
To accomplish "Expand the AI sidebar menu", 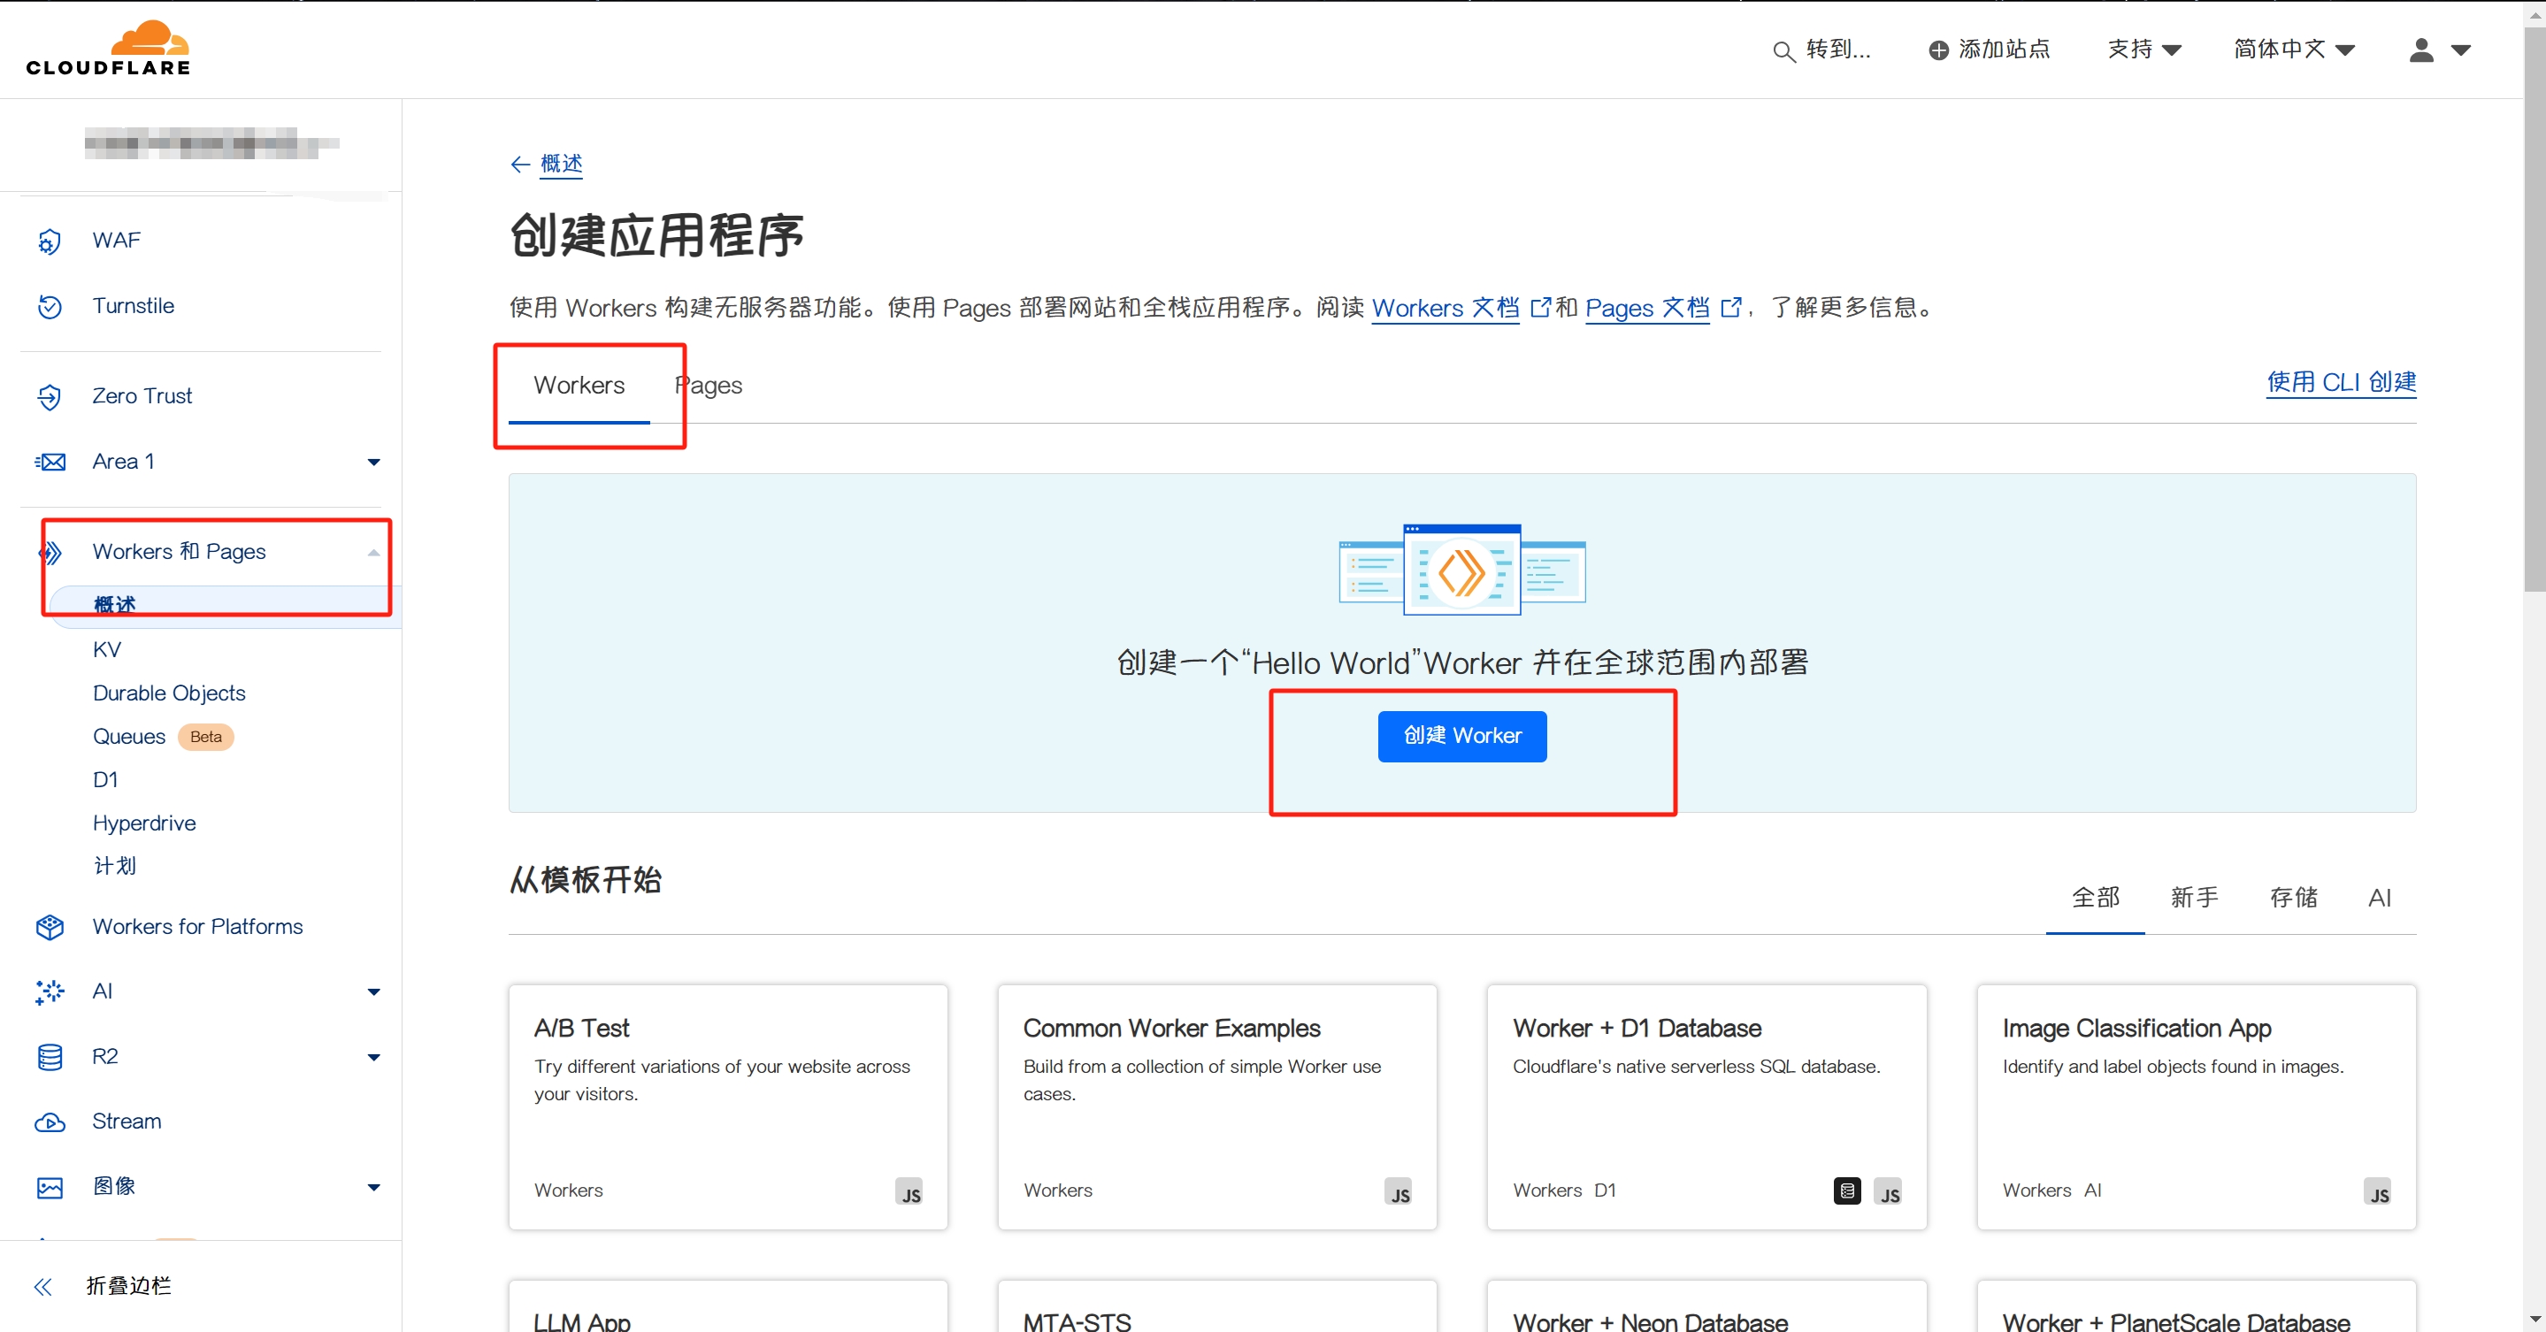I will 373,992.
